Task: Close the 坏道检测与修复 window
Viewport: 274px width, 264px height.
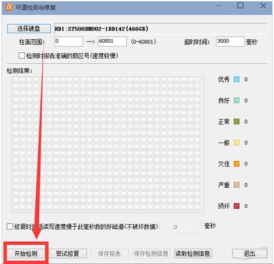Action: point(263,5)
